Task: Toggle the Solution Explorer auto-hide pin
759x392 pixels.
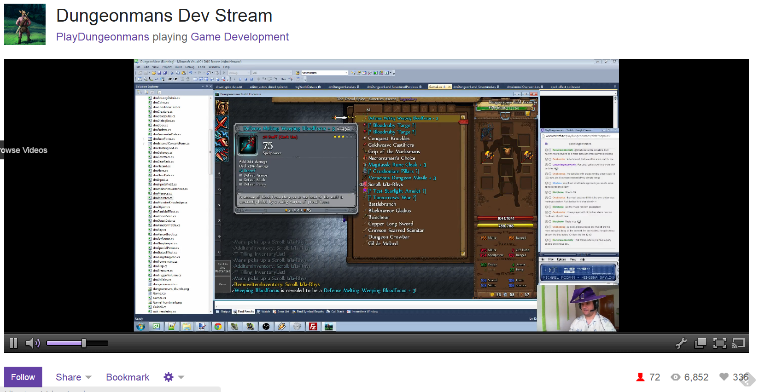Action: 207,86
